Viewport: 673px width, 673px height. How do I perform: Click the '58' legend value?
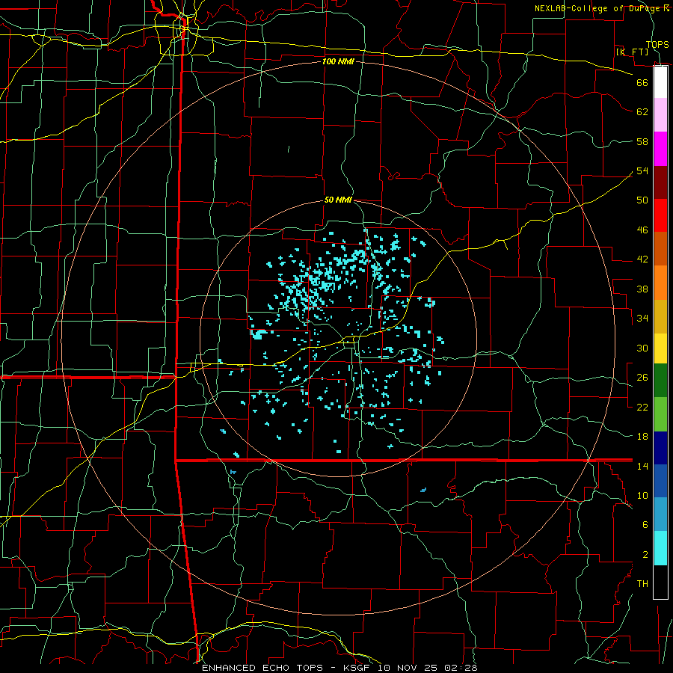[642, 141]
